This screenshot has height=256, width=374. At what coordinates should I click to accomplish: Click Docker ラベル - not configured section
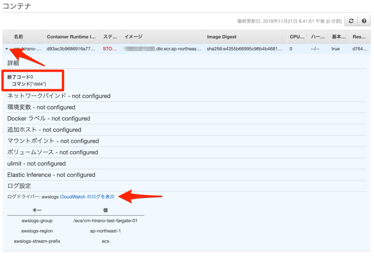tap(49, 118)
